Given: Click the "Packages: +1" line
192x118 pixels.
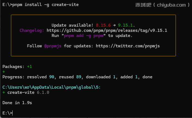Looking at the screenshot, I should (17, 67).
